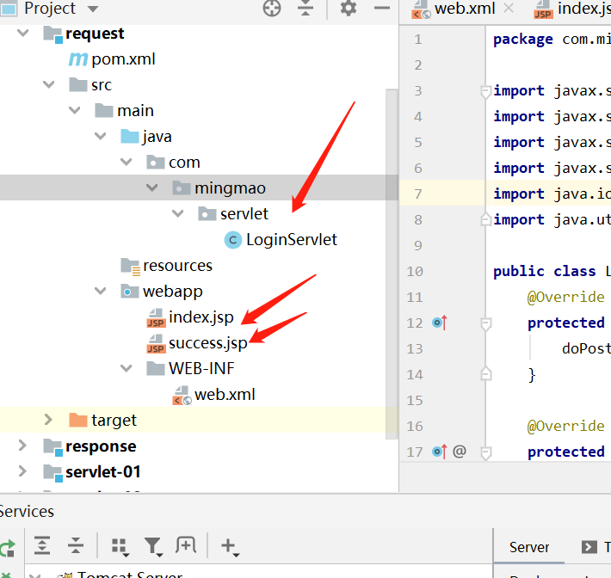Click the orange target folder icon
The image size is (611, 578).
point(78,421)
